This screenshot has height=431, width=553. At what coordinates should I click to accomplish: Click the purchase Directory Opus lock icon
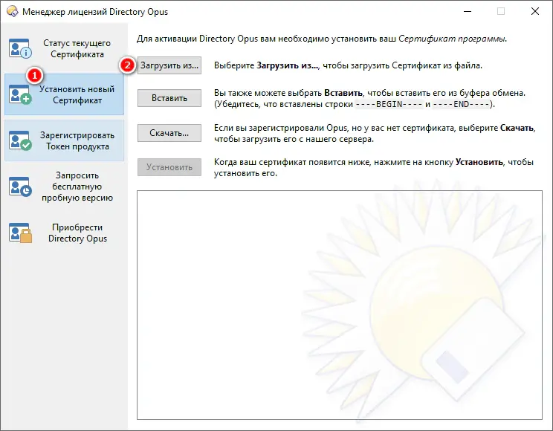(x=20, y=233)
